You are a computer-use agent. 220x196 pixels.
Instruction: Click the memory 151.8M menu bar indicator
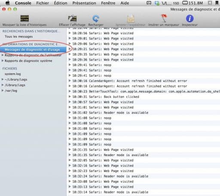pyautogui.click(x=192, y=3)
